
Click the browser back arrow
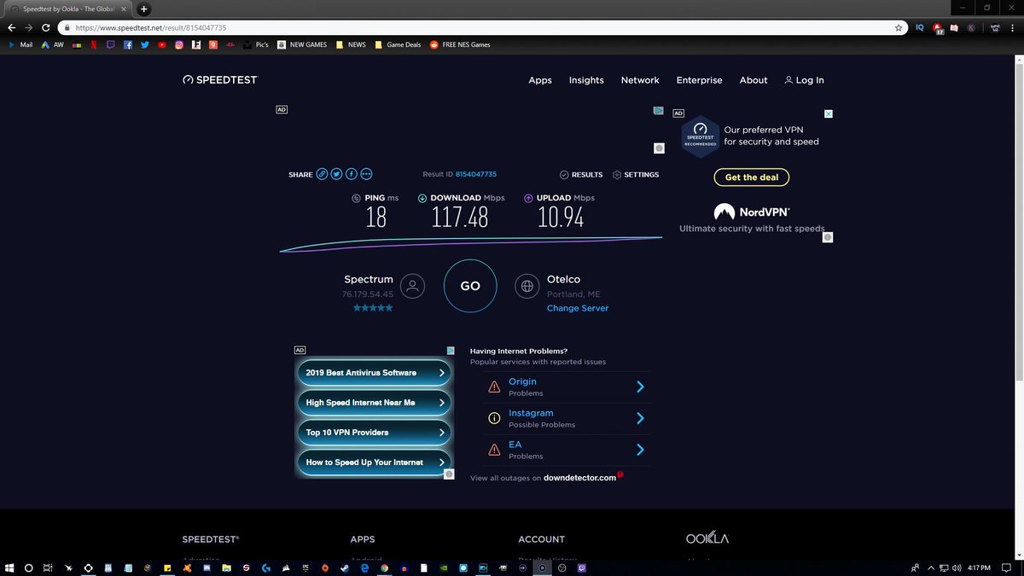(x=12, y=27)
